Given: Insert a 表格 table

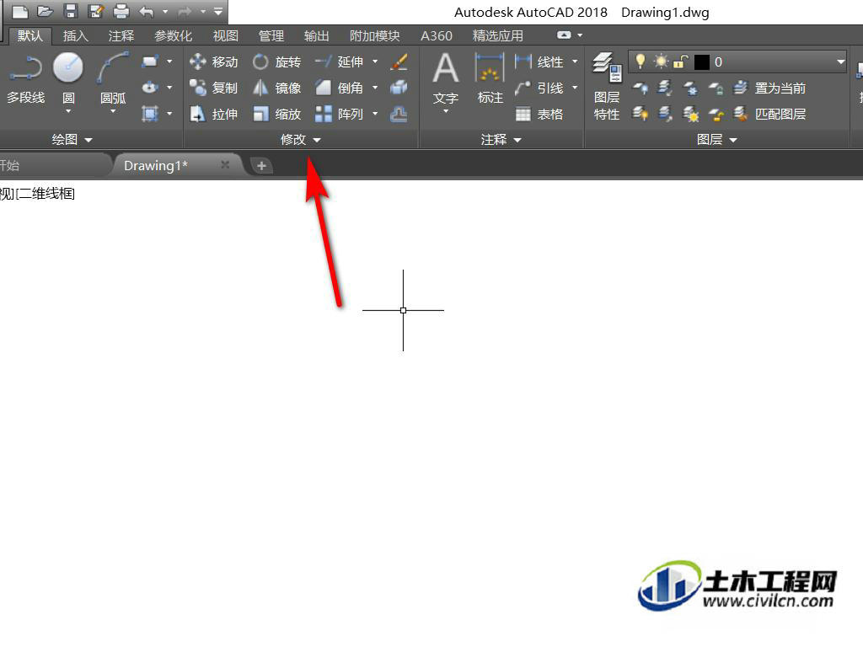Looking at the screenshot, I should pyautogui.click(x=539, y=115).
